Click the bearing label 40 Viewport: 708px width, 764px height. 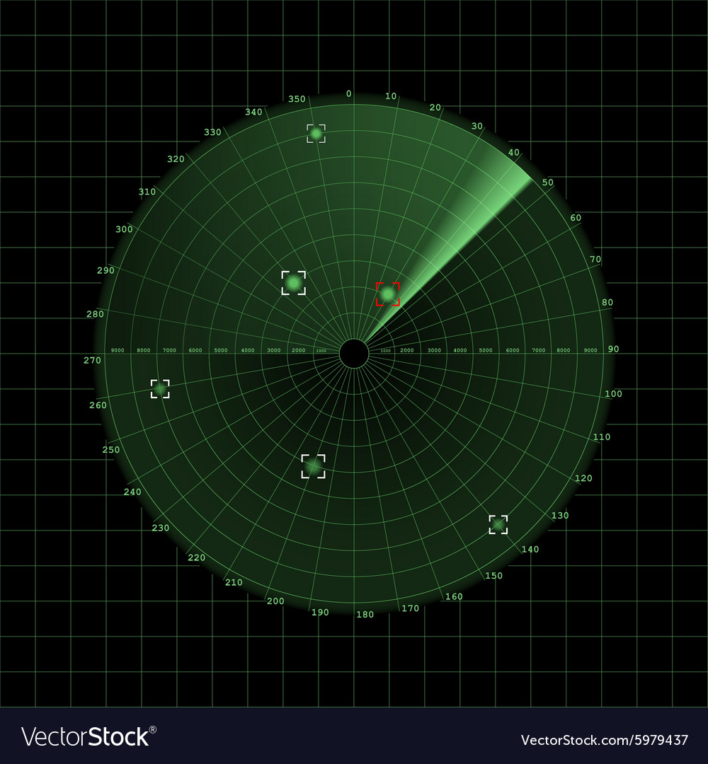(514, 152)
